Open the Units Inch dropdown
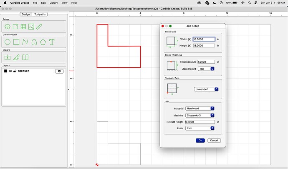This screenshot has width=288, height=185. [200, 128]
